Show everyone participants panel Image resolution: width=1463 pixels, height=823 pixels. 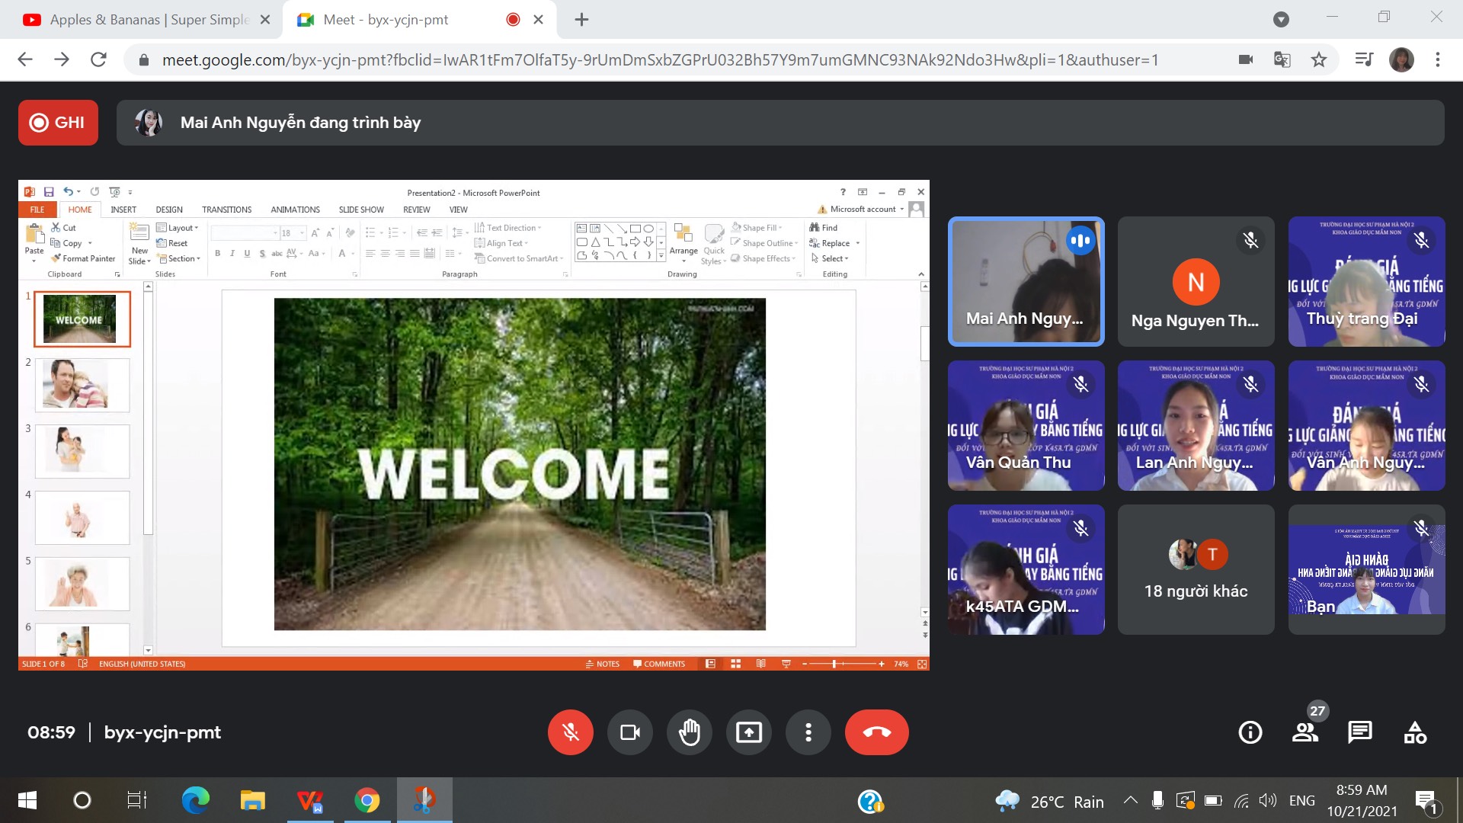tap(1305, 732)
